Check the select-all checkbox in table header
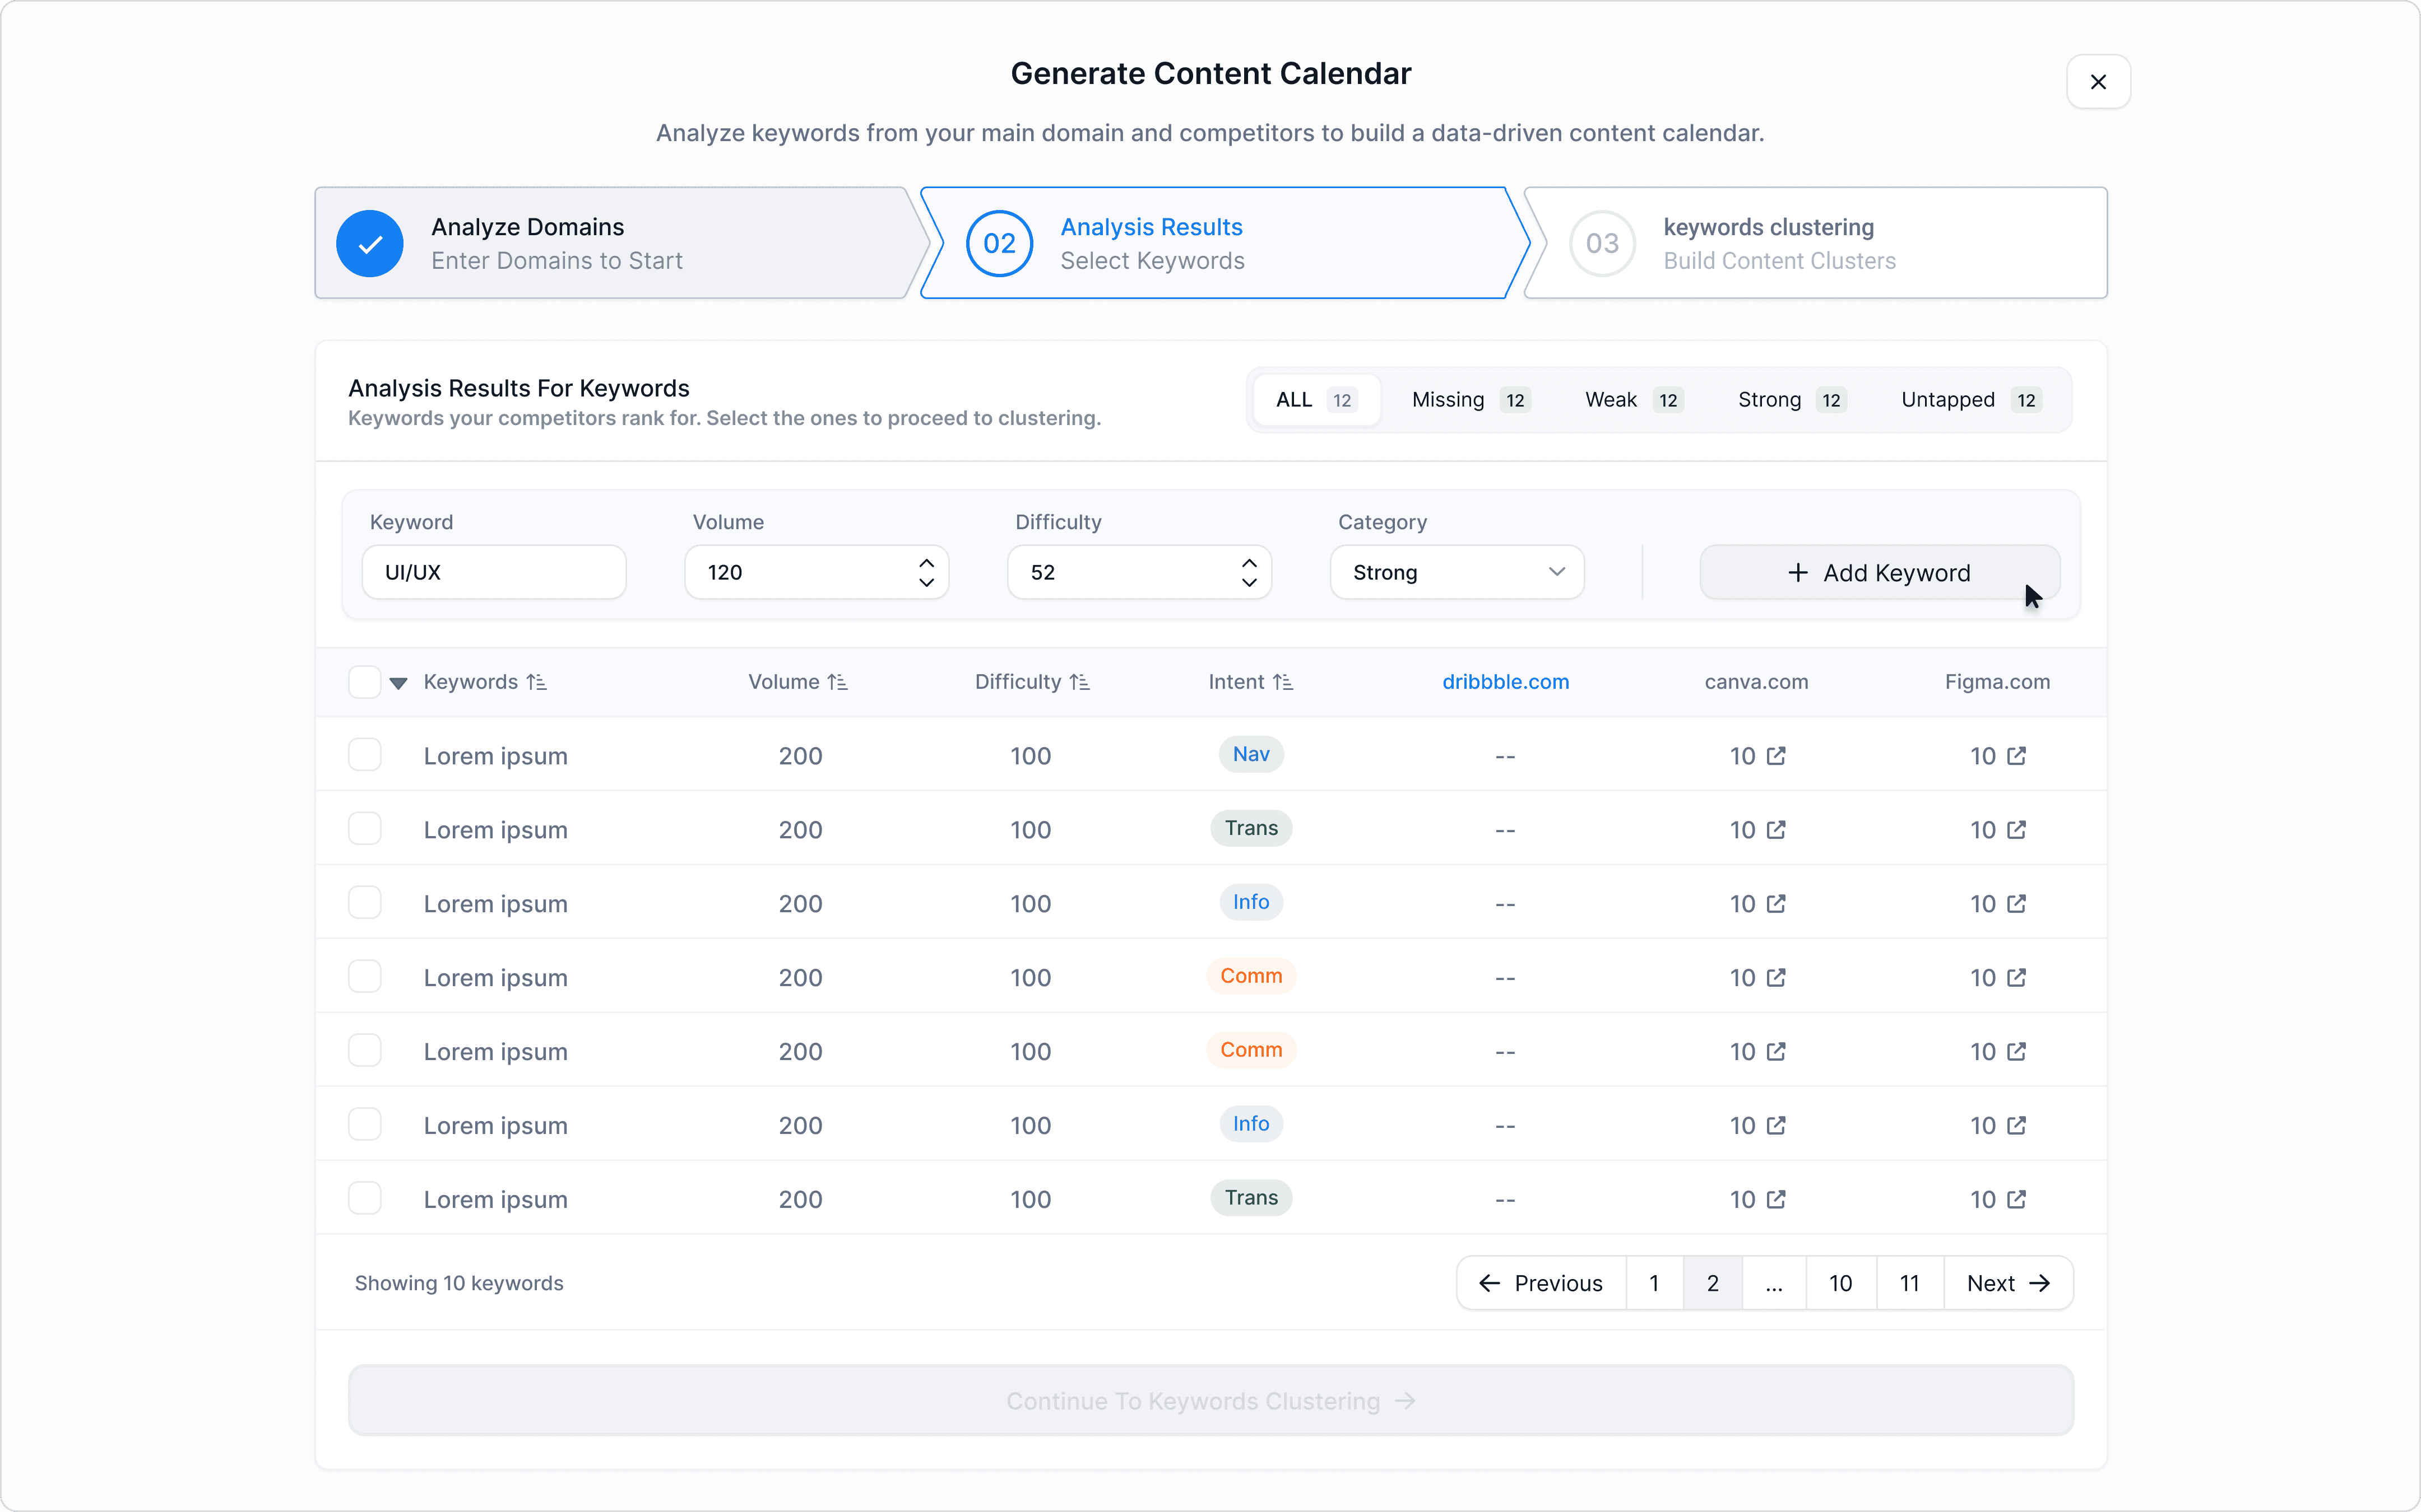 tap(364, 682)
